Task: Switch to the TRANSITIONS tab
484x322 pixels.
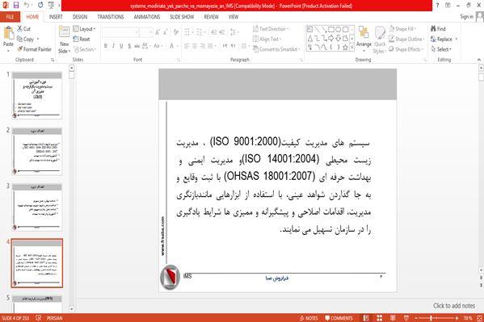Action: pyautogui.click(x=111, y=17)
